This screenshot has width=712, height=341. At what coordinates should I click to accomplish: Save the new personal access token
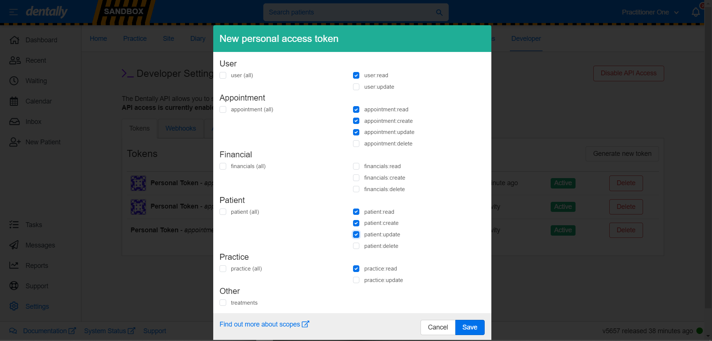[469, 327]
